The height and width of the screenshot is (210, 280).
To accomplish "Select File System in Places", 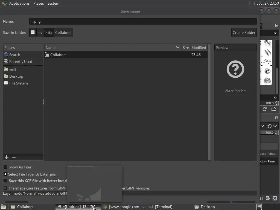I will (18, 83).
